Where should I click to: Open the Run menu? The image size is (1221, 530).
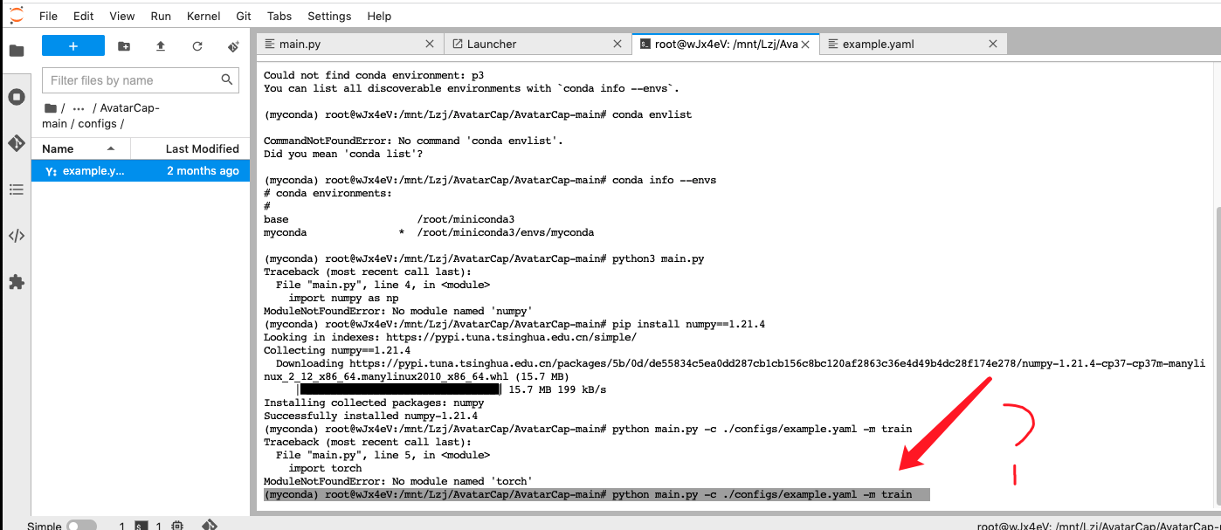[161, 16]
